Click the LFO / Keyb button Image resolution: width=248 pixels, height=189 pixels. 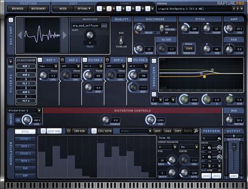[x=105, y=131]
